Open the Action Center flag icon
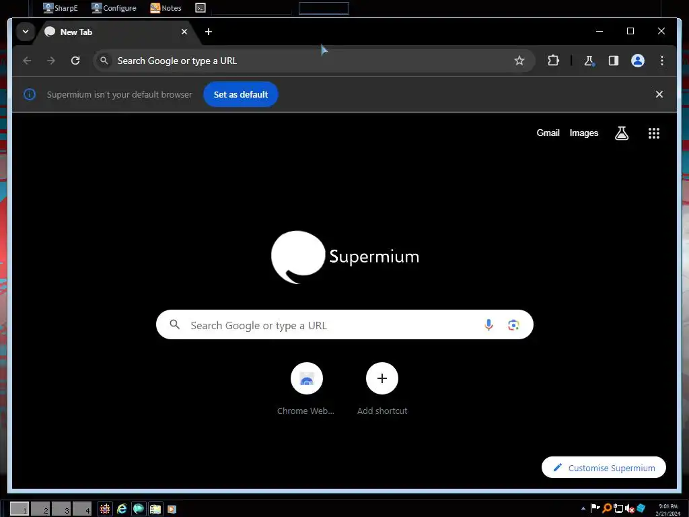689x517 pixels. (x=595, y=508)
